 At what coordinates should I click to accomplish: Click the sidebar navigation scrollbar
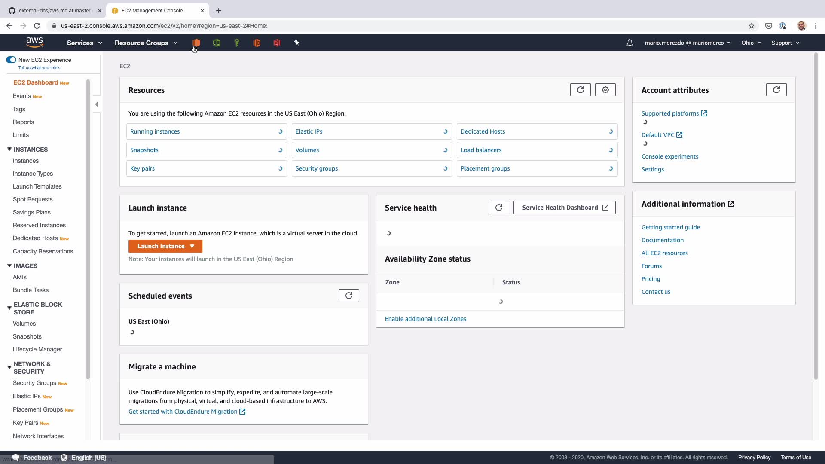pyautogui.click(x=88, y=228)
